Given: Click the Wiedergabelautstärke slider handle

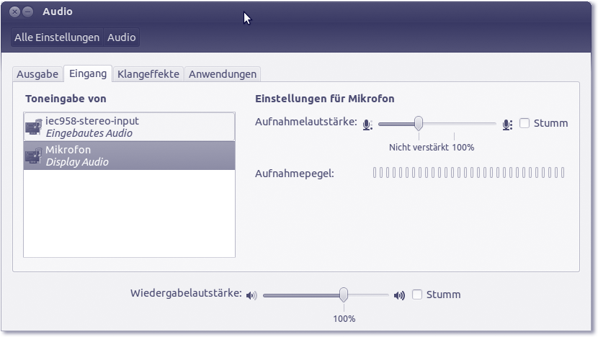Looking at the screenshot, I should coord(344,295).
